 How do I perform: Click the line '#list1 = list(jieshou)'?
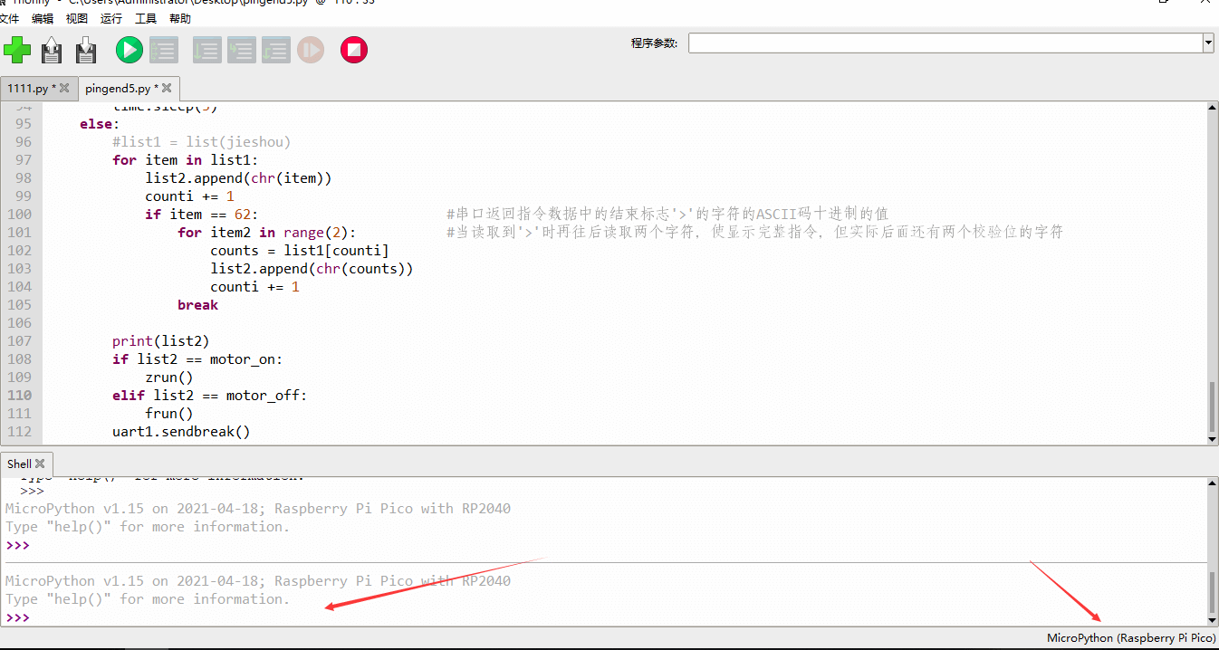pos(201,141)
